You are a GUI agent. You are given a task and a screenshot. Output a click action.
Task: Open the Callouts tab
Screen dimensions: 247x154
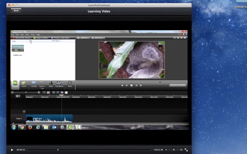pyautogui.click(x=34, y=84)
